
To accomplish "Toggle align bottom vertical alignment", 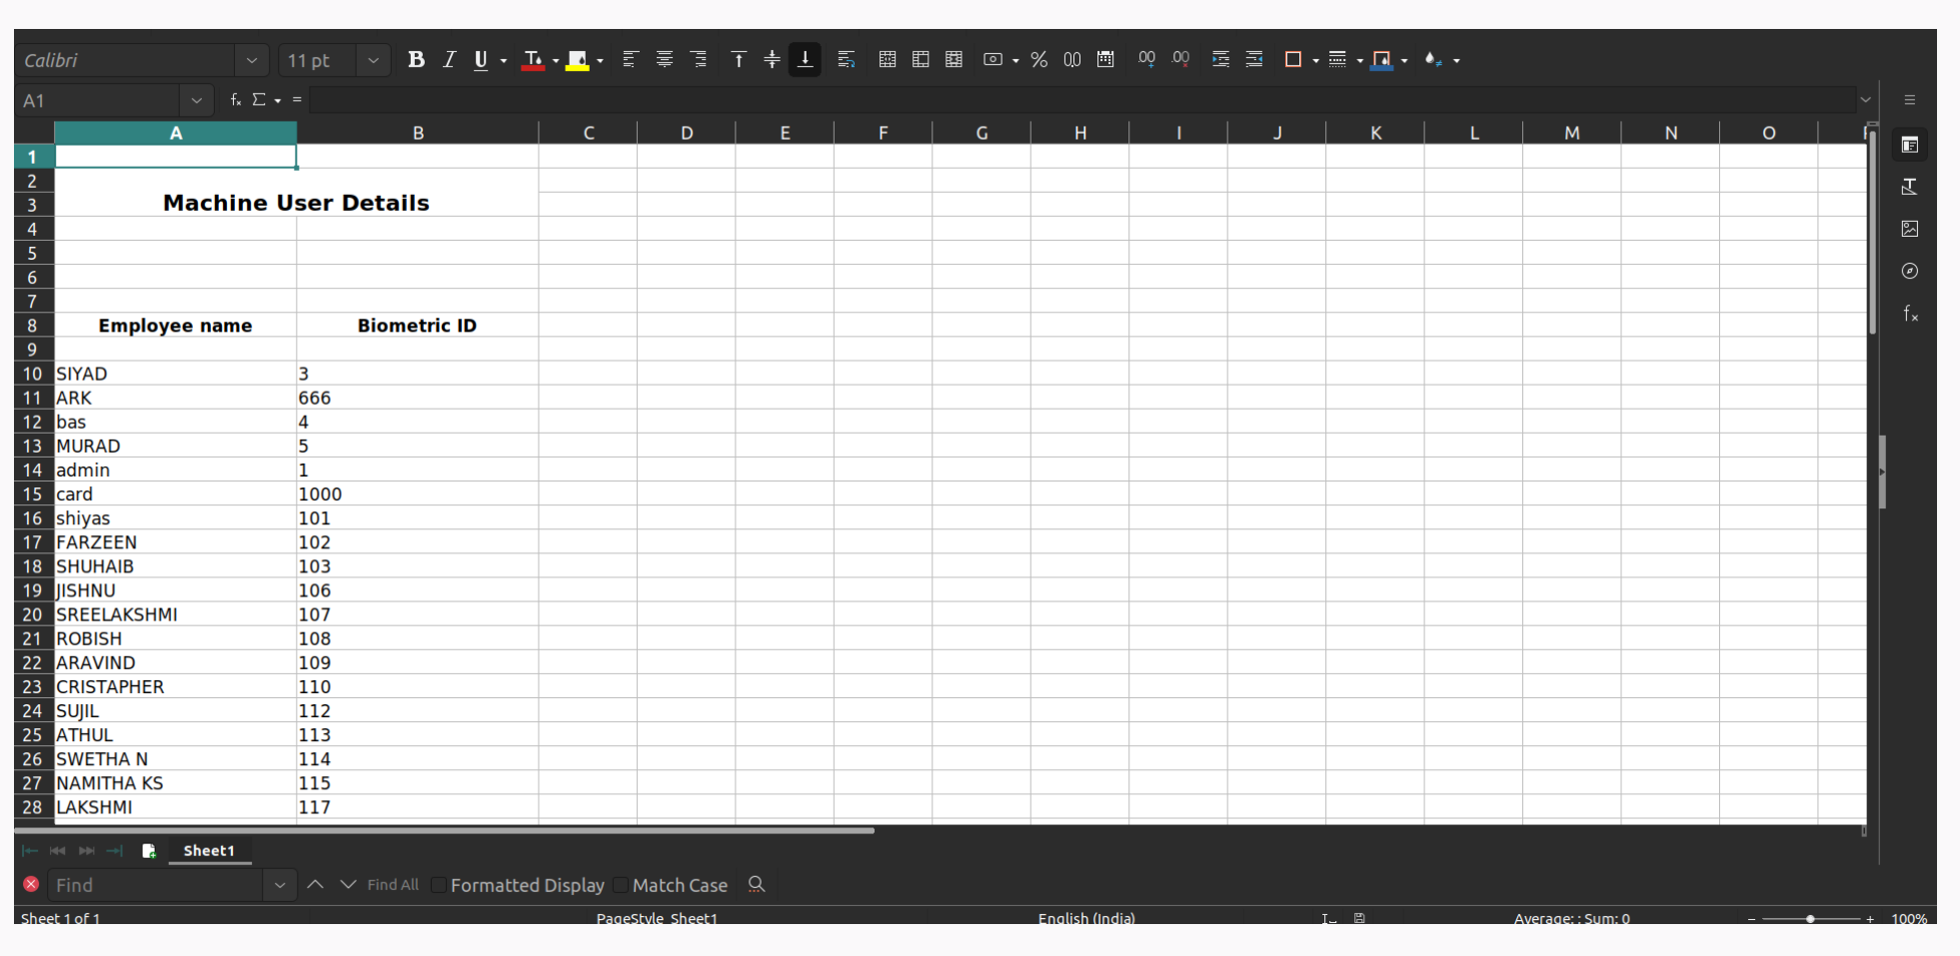I will pos(805,60).
